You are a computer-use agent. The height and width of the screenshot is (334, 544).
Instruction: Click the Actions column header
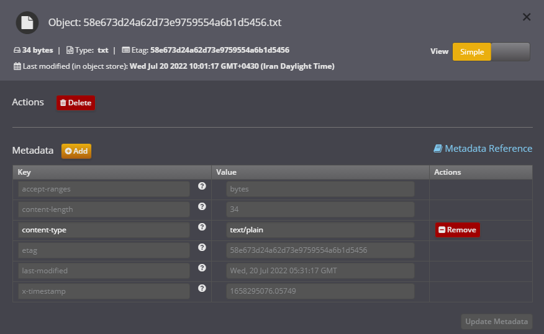click(x=481, y=172)
